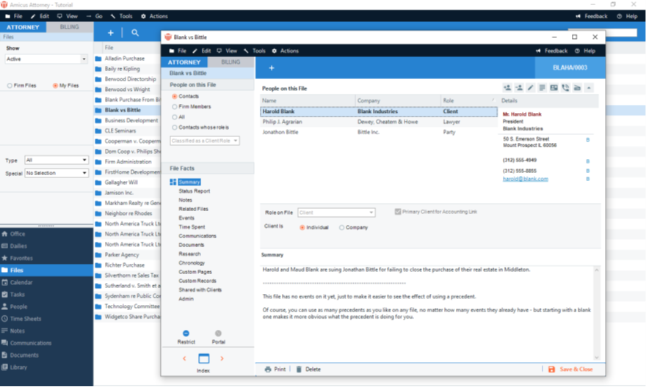Screen dimensions: 646x387
Task: Click Feedback in the Blank vs Bittle window
Action: 551,51
